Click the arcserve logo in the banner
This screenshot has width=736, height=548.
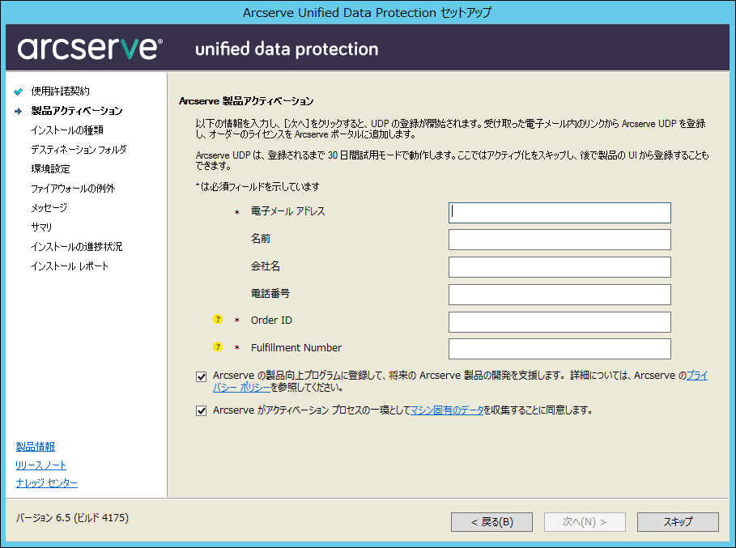90,49
